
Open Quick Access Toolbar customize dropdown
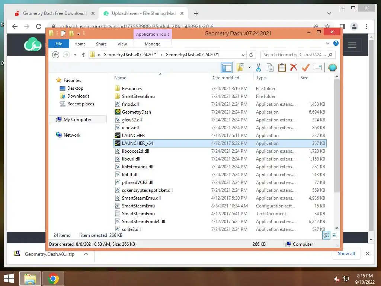click(79, 34)
